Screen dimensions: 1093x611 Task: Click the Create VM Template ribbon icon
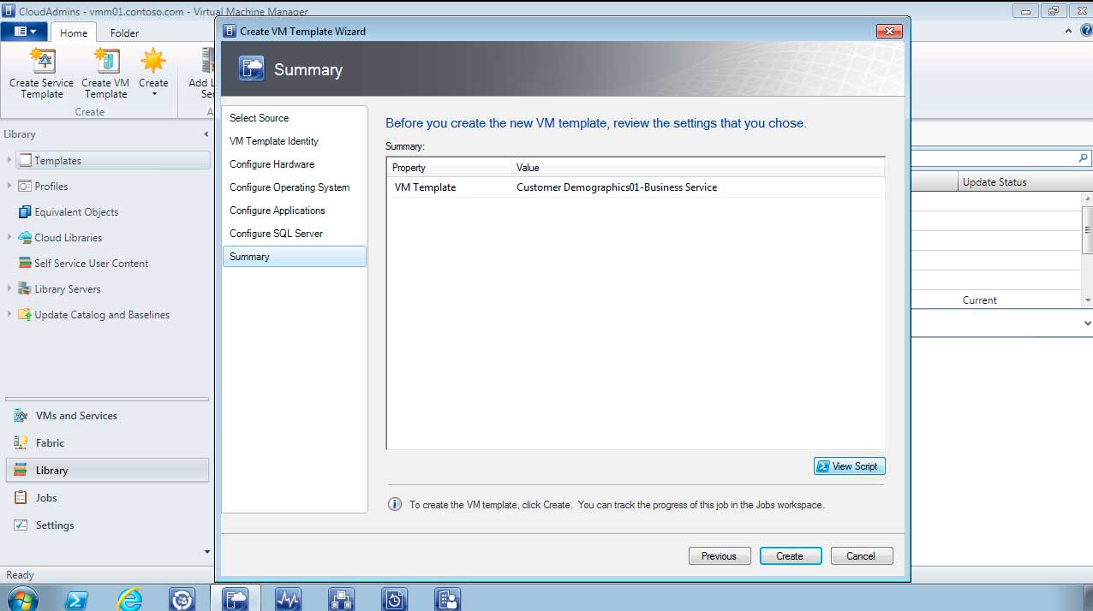(106, 61)
